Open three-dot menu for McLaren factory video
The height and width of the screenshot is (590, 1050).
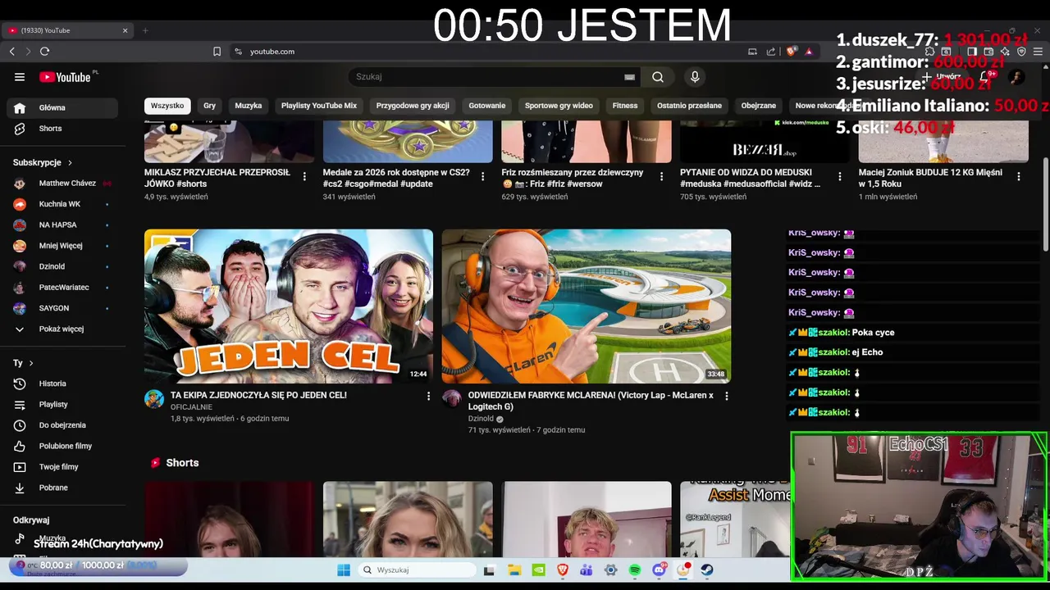pyautogui.click(x=726, y=397)
